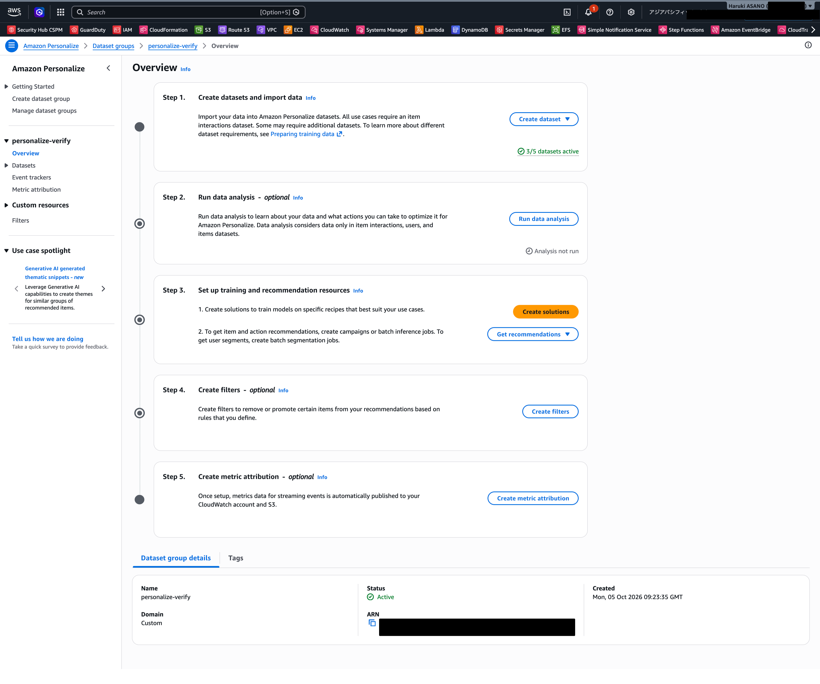This screenshot has width=820, height=684.
Task: Open Filters in the sidebar
Action: 21,221
